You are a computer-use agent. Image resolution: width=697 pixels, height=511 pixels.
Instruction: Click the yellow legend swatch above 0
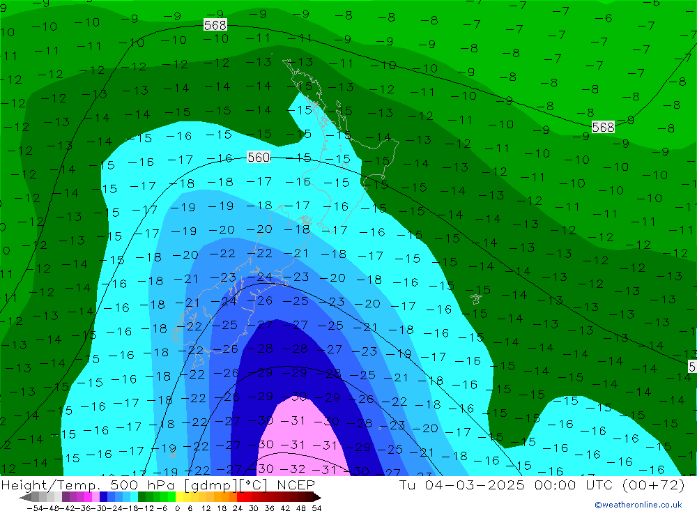pyautogui.click(x=179, y=497)
